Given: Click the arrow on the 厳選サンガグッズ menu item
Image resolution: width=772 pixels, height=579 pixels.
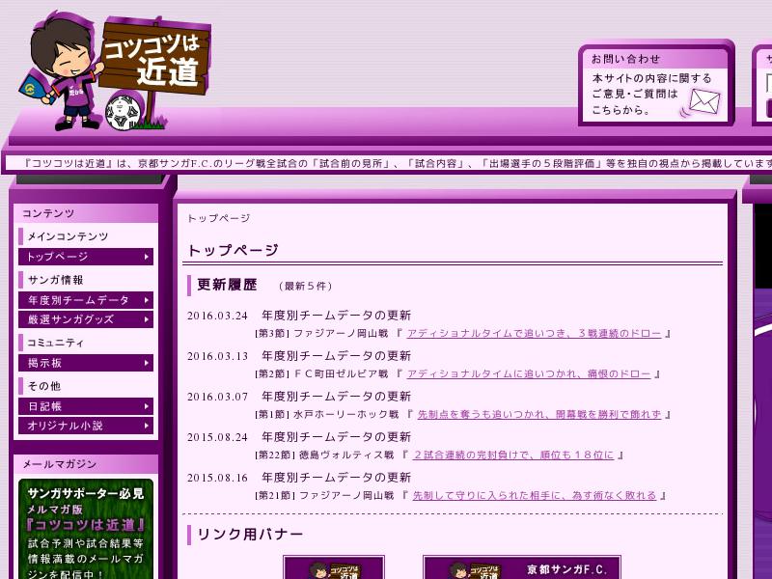Looking at the screenshot, I should coord(147,319).
